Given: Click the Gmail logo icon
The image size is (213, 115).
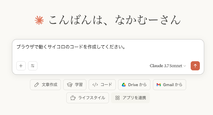Looking at the screenshot, I should point(159,85).
